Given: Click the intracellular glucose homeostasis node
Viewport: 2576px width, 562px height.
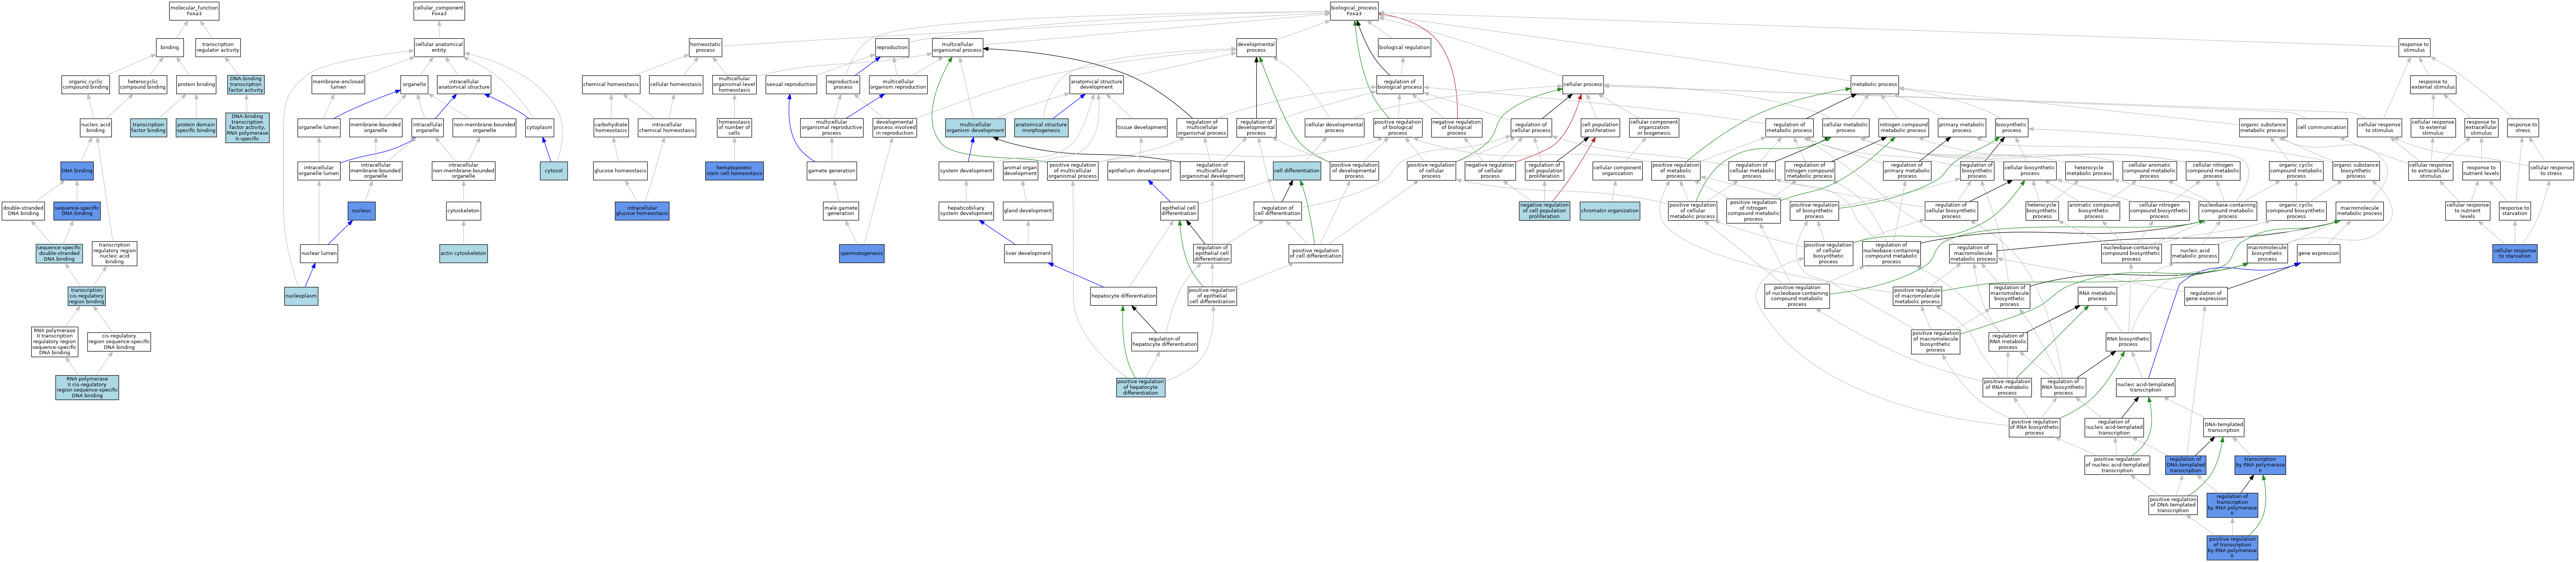Looking at the screenshot, I should coord(642,211).
